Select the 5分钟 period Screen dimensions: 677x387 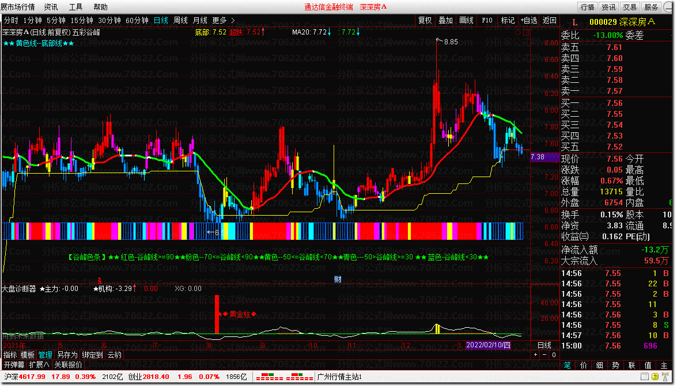56,20
